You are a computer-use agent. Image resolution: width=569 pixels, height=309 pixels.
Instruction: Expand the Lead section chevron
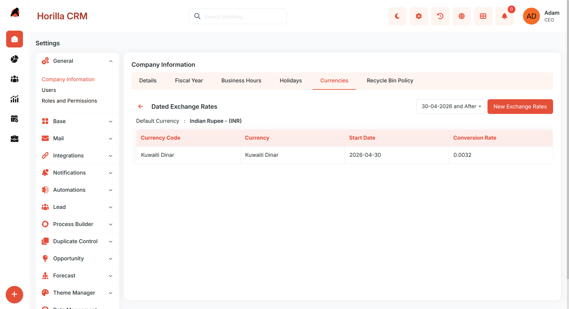(111, 207)
